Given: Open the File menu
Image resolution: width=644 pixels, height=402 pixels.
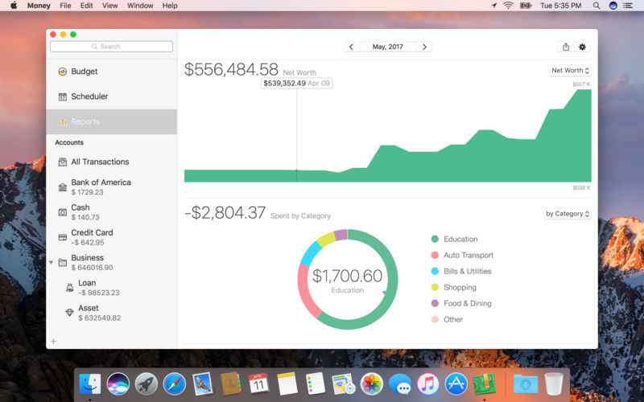Looking at the screenshot, I should pyautogui.click(x=65, y=6).
